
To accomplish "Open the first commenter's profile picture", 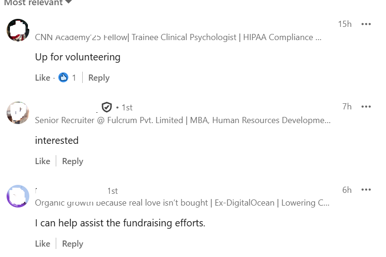I will (x=18, y=30).
